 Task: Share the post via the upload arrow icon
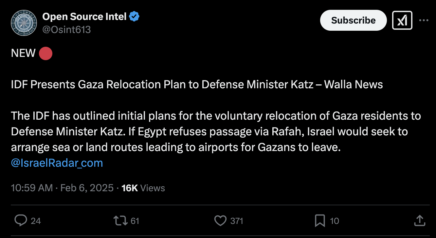[x=419, y=221]
